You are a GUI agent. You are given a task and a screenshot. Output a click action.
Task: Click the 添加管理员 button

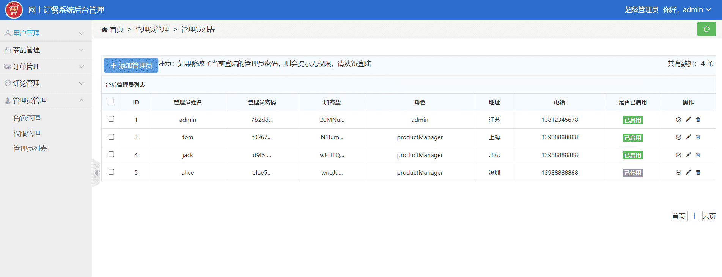click(131, 65)
